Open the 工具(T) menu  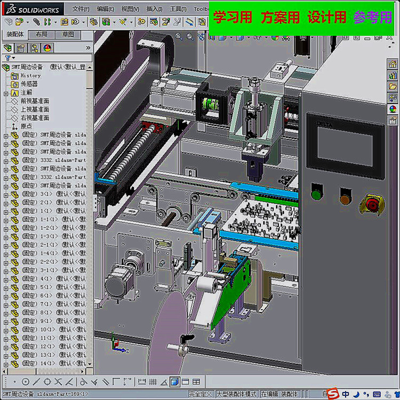coord(178,9)
